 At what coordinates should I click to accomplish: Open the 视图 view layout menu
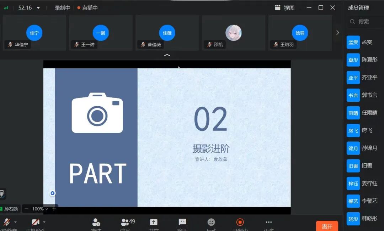click(x=284, y=8)
